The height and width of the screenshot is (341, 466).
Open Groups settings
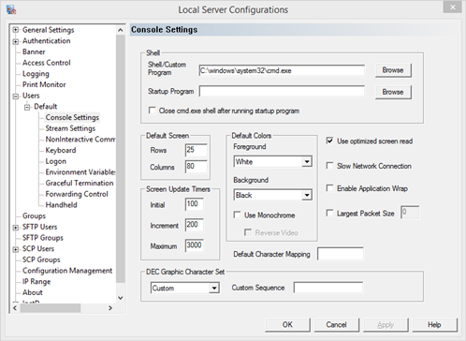[34, 215]
